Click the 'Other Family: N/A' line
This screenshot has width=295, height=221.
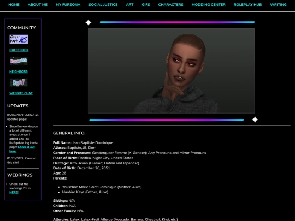(x=68, y=211)
